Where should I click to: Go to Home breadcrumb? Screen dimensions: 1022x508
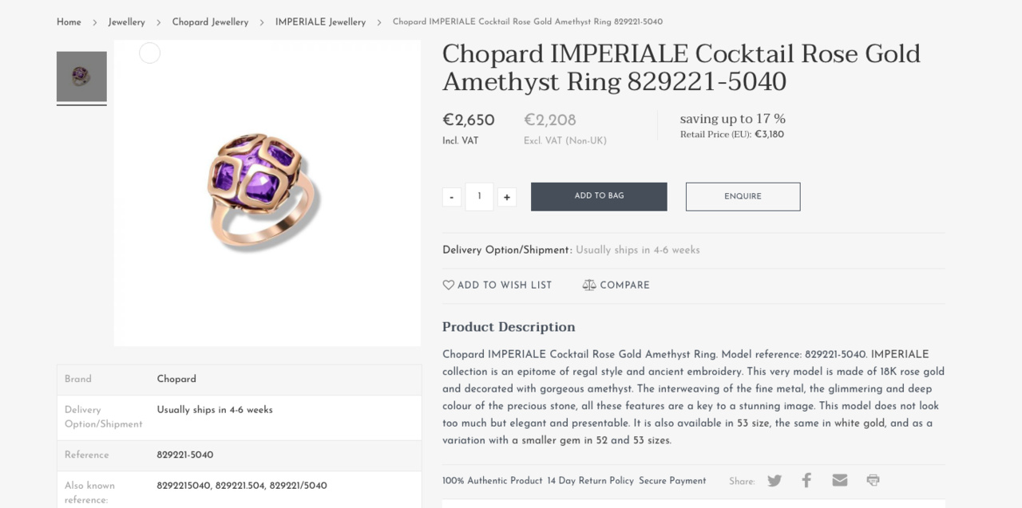pos(69,22)
